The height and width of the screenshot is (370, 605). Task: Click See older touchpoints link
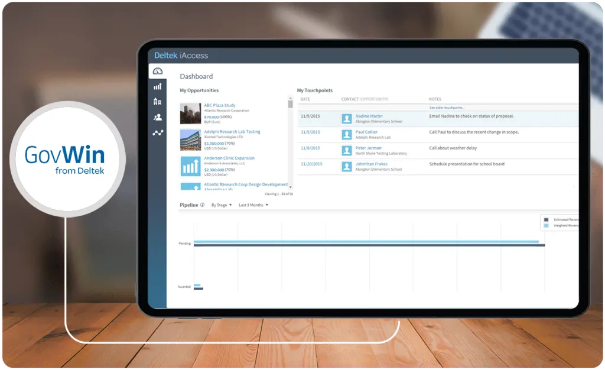point(447,108)
